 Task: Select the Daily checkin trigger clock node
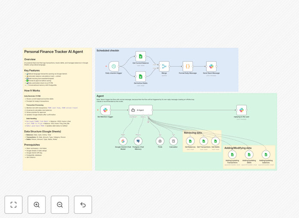click(x=114, y=66)
